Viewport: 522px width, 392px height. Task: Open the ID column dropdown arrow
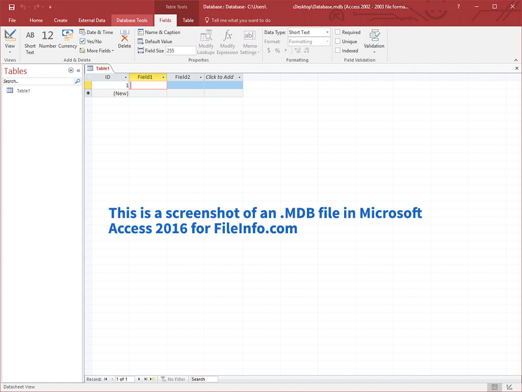(126, 78)
